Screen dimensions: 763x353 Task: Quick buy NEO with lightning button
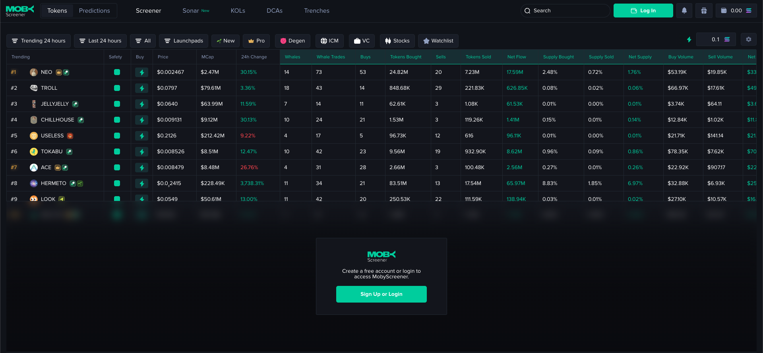tap(142, 72)
